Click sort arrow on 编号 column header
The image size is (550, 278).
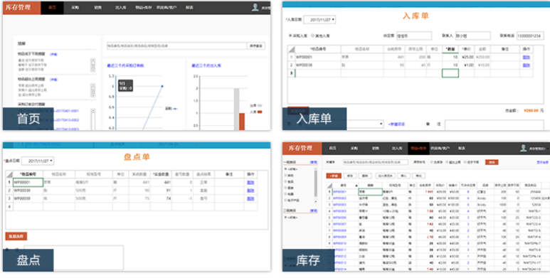[x=356, y=186]
